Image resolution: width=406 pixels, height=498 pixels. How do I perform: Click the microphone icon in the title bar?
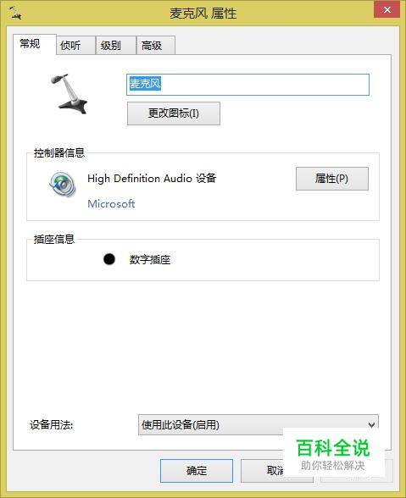pyautogui.click(x=15, y=13)
